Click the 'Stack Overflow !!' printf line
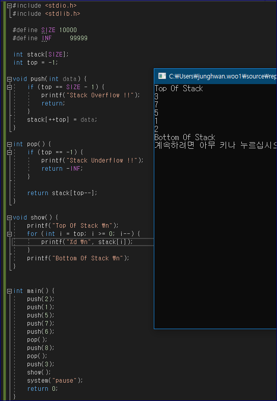 click(91, 95)
